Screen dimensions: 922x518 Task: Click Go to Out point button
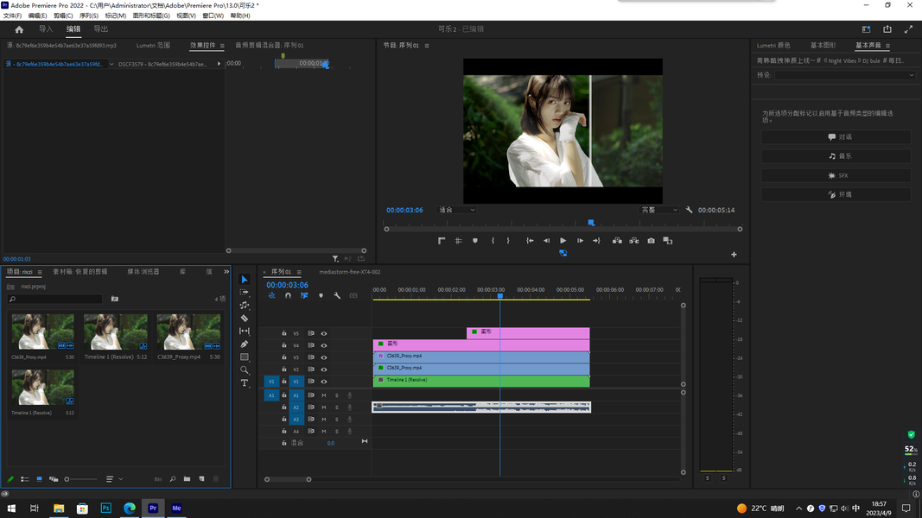coord(596,241)
